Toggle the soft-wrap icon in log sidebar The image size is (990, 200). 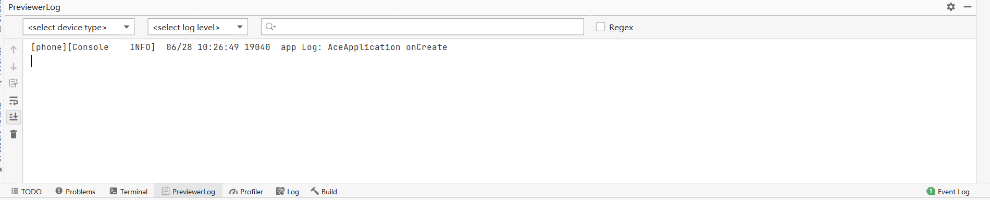14,101
